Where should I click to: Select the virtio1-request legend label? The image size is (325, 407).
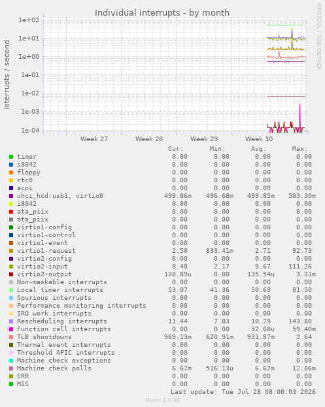click(46, 251)
